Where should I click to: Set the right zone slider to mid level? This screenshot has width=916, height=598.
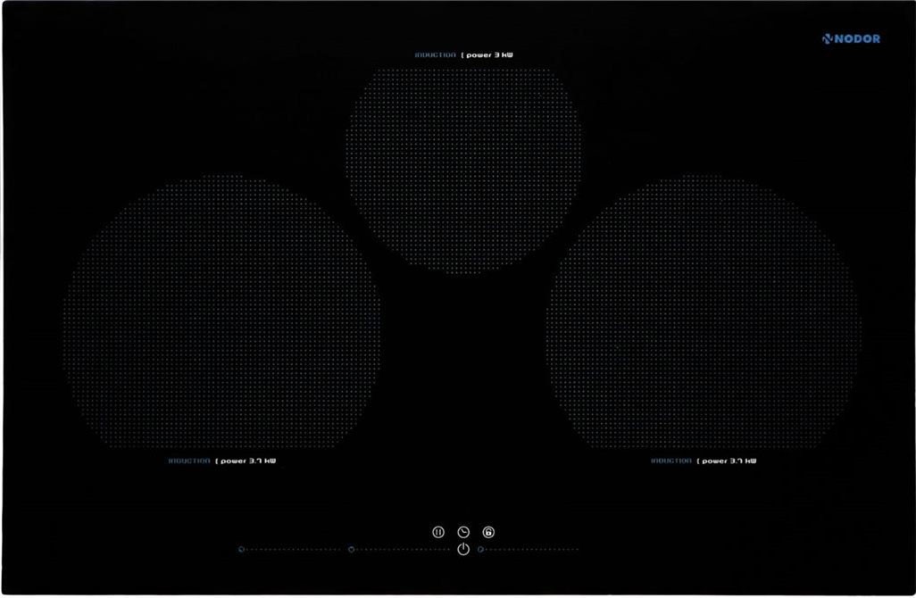[x=530, y=550]
